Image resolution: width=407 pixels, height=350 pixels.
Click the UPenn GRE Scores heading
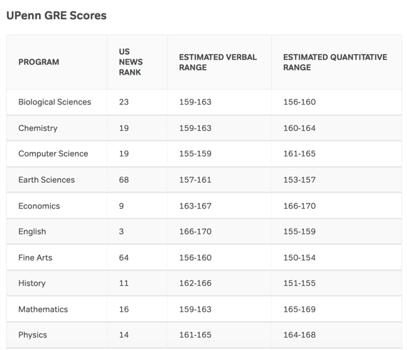pos(56,16)
